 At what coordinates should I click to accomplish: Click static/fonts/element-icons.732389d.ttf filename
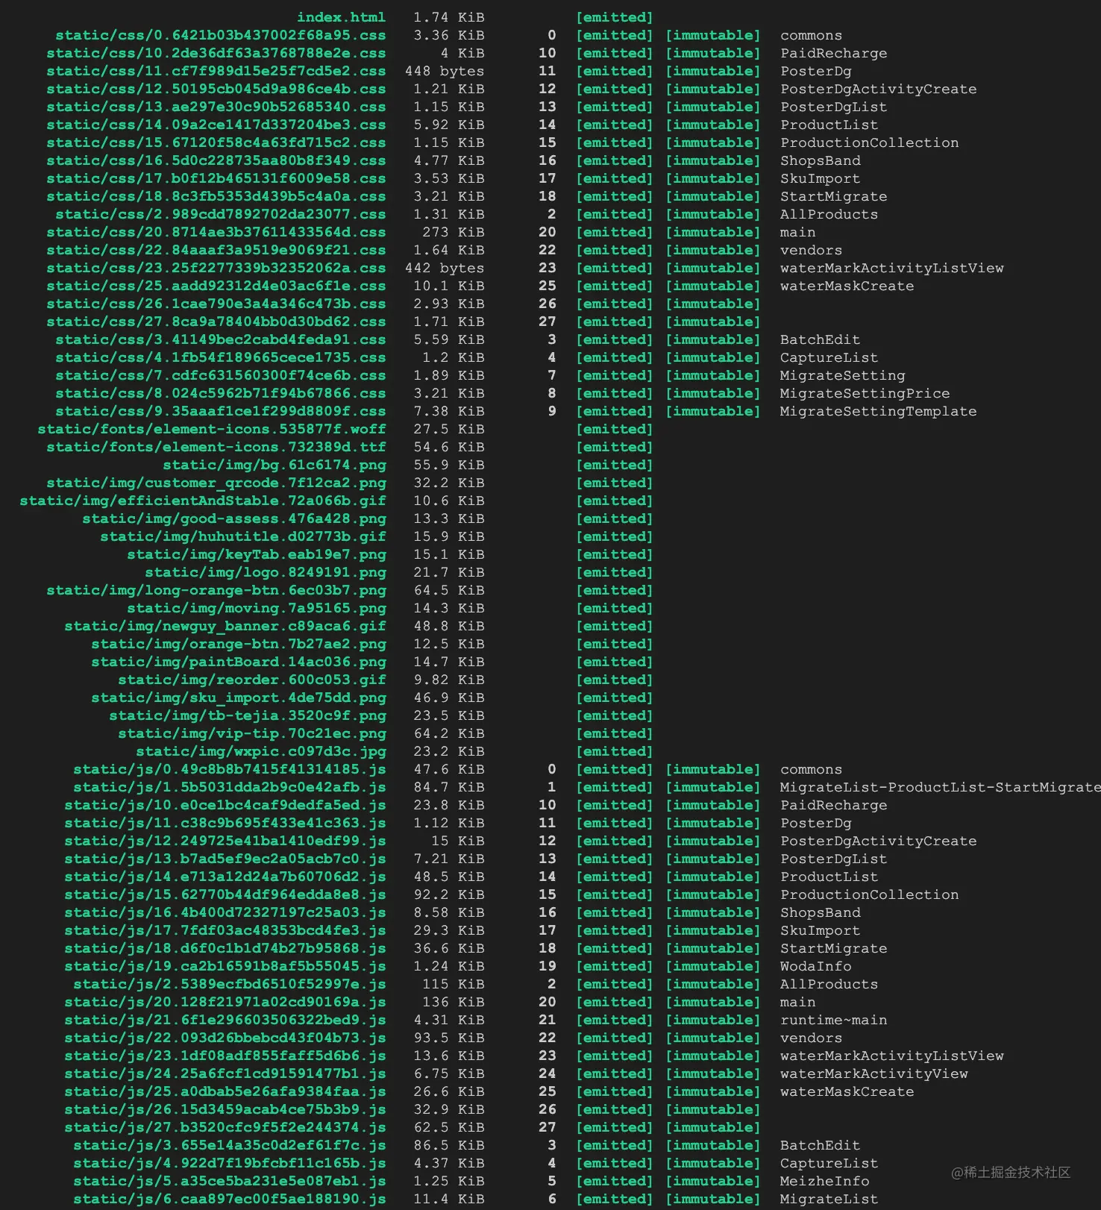(216, 447)
